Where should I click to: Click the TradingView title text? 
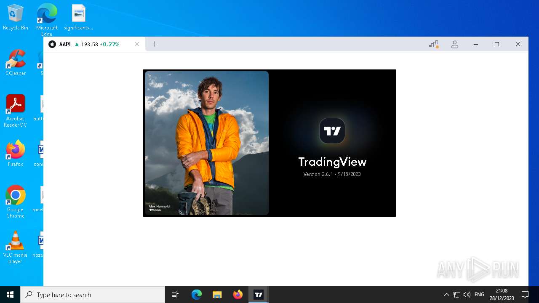[332, 162]
